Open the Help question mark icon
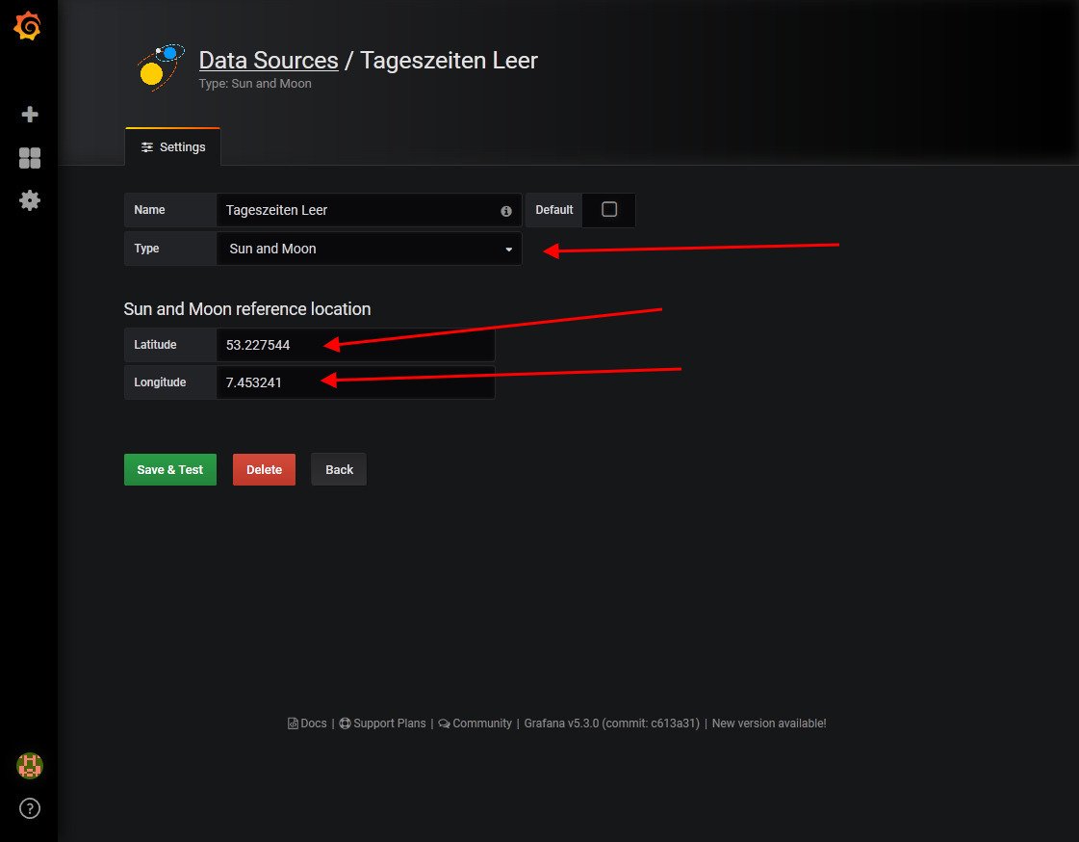 (x=30, y=808)
